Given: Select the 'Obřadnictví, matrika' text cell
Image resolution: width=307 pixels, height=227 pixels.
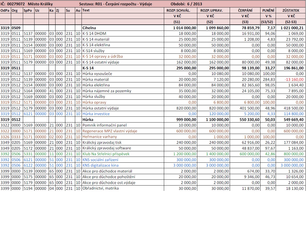Looking at the screenshot, I should (100, 188).
